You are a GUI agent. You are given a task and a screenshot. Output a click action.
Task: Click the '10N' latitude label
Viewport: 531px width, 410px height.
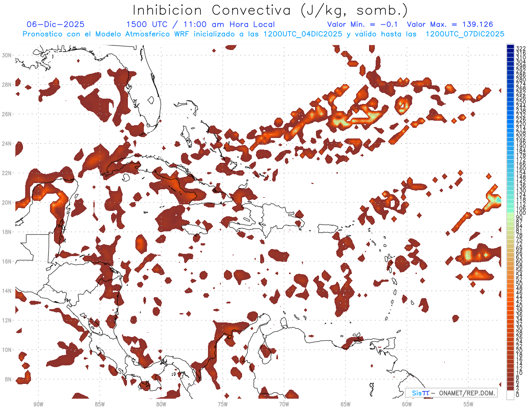[7, 350]
